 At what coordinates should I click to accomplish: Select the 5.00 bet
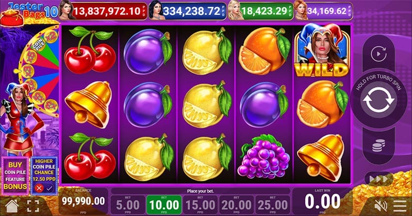[x=127, y=205]
